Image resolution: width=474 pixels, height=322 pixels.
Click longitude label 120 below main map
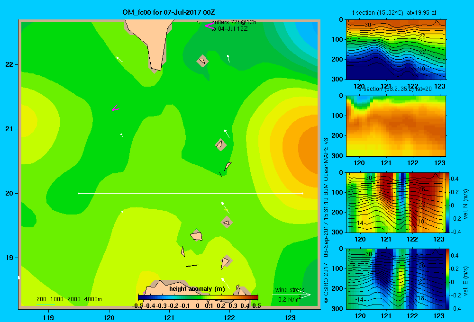pos(109,317)
